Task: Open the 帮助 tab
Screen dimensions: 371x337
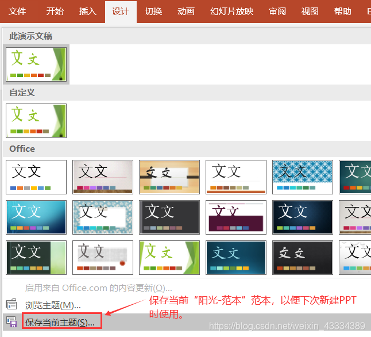Action: tap(343, 12)
